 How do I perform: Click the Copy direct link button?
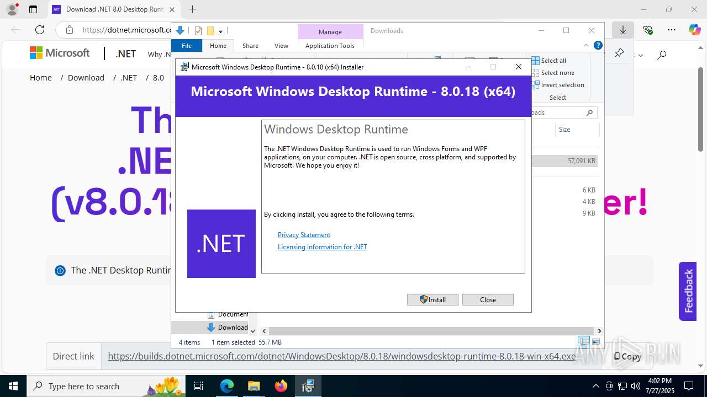point(628,357)
